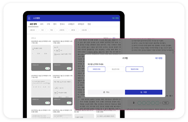The width and height of the screenshot is (188, 122).
Task: Switch to the 국어 tab
Action: pyautogui.click(x=42, y=24)
